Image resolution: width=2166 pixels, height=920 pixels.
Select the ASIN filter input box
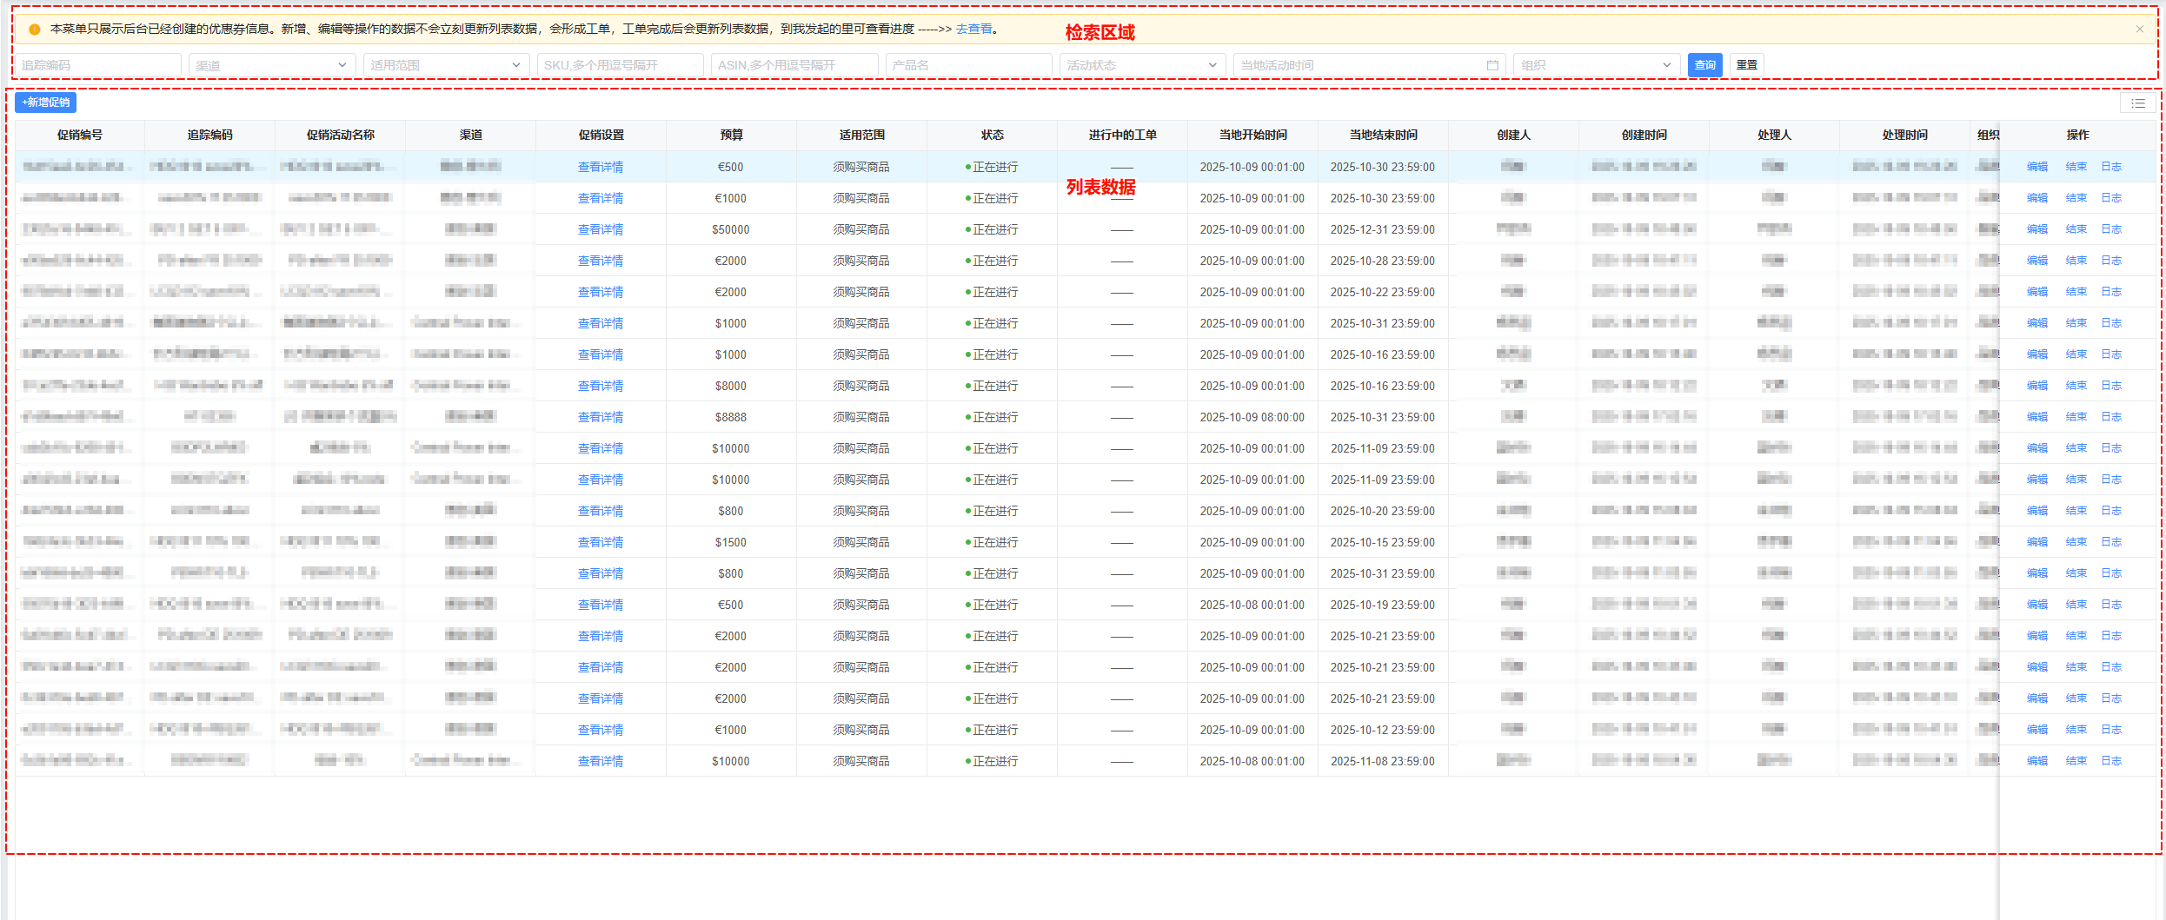pyautogui.click(x=794, y=65)
